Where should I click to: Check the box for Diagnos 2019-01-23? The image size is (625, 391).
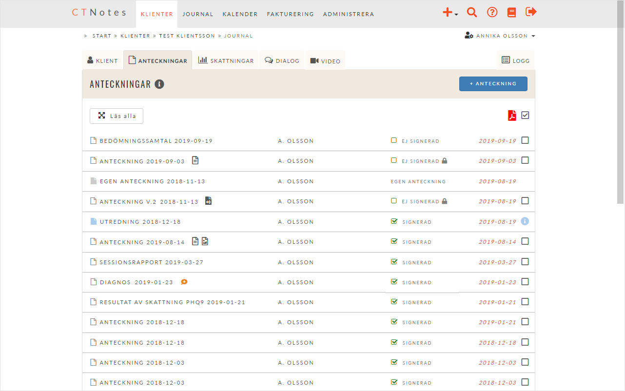pyautogui.click(x=525, y=282)
